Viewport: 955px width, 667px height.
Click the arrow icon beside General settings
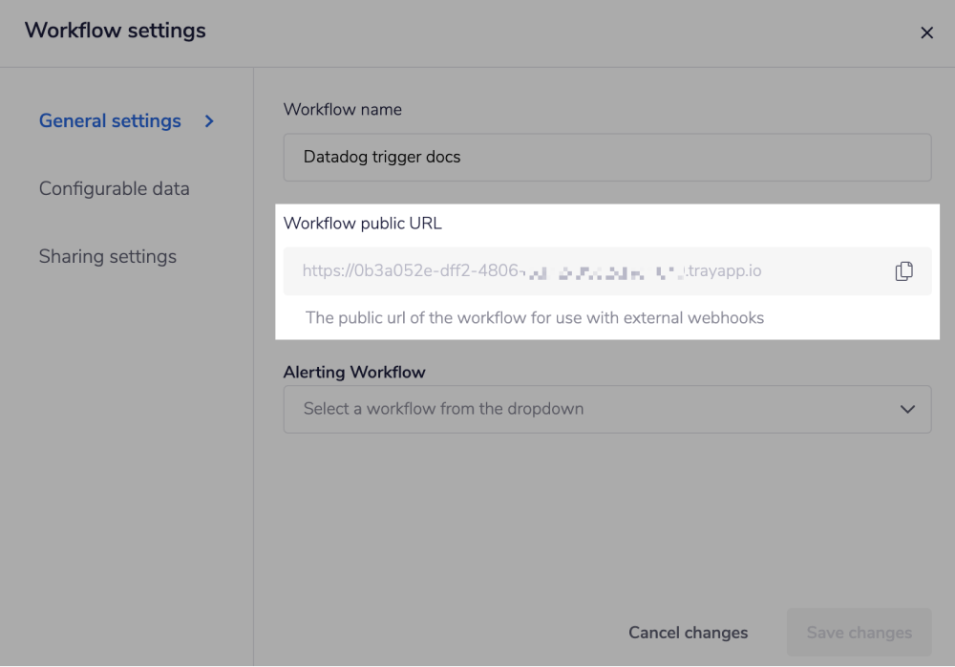pos(208,121)
